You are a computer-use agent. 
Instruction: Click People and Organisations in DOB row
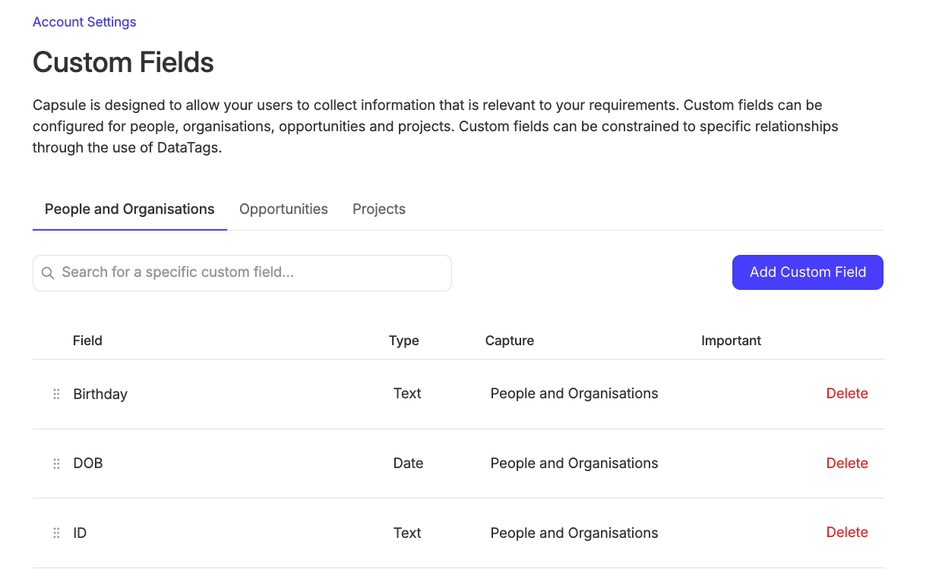[574, 464]
